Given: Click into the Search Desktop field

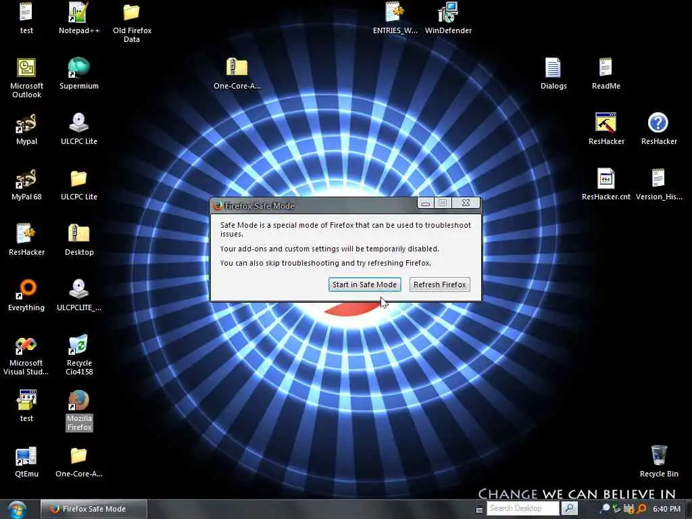Looking at the screenshot, I should (522, 508).
